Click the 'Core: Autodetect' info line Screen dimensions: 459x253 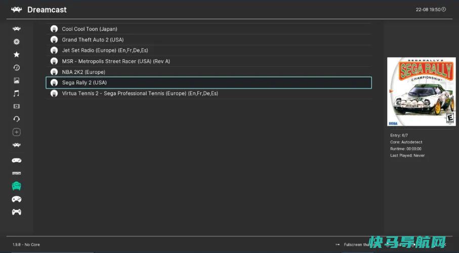coord(406,142)
